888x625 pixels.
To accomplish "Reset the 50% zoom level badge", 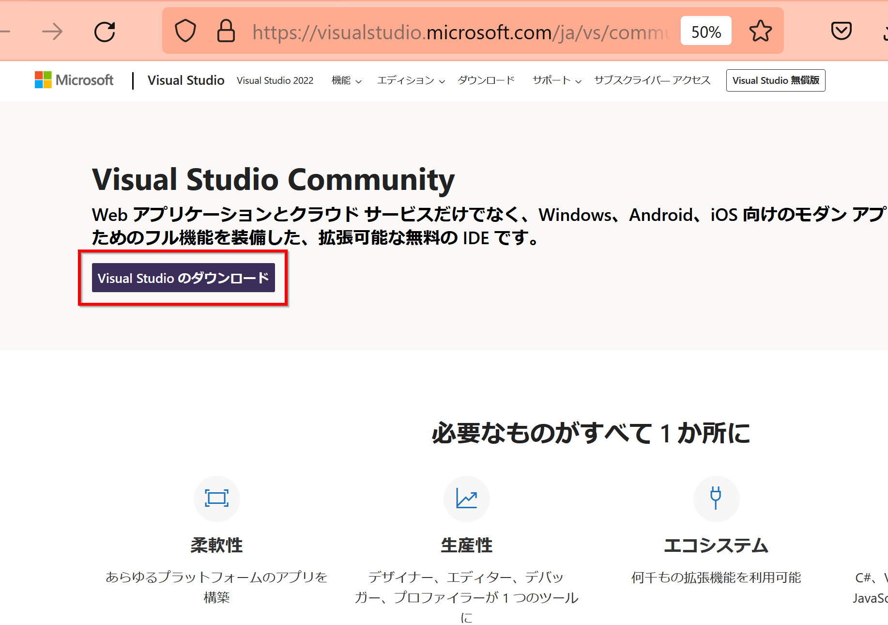I will (706, 31).
